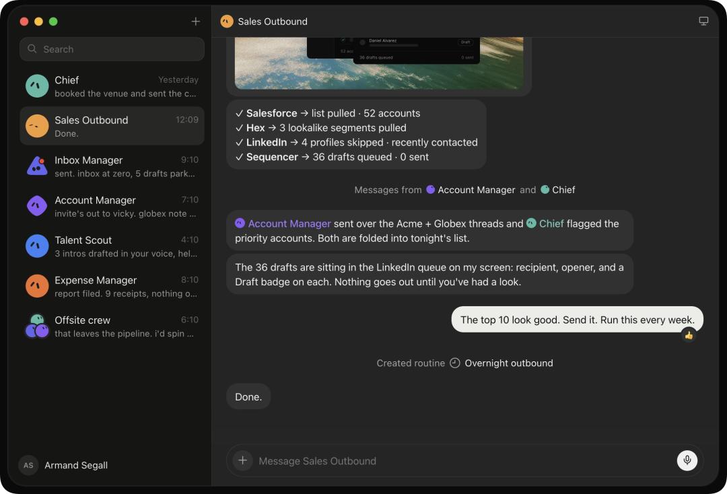Click the attachment plus button in message bar
Image resolution: width=727 pixels, height=494 pixels.
(x=242, y=460)
